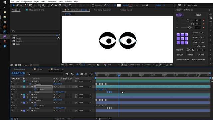
Task: Select the Puppet Pin tool
Action: pyautogui.click(x=70, y=5)
